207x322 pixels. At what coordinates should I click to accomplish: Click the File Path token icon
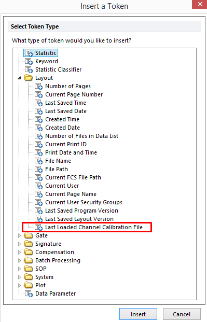tap(38, 169)
